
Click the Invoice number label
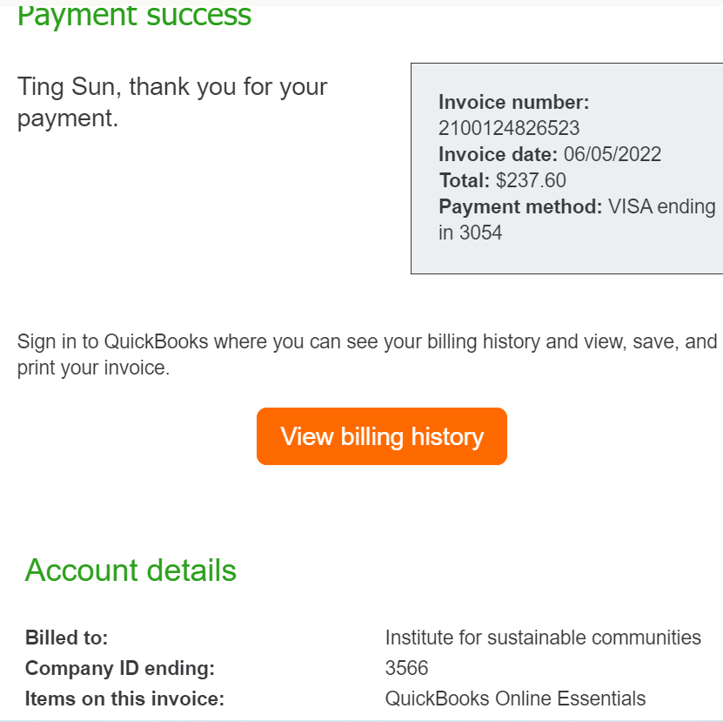[514, 102]
